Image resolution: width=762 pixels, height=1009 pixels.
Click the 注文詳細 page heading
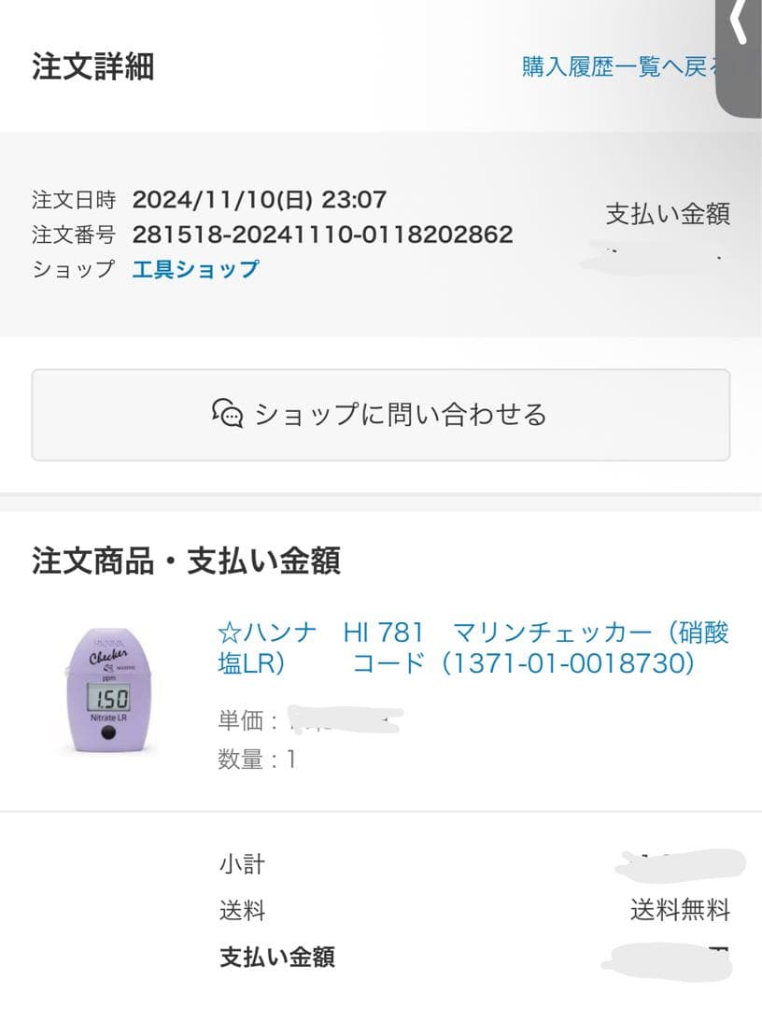pos(93,67)
